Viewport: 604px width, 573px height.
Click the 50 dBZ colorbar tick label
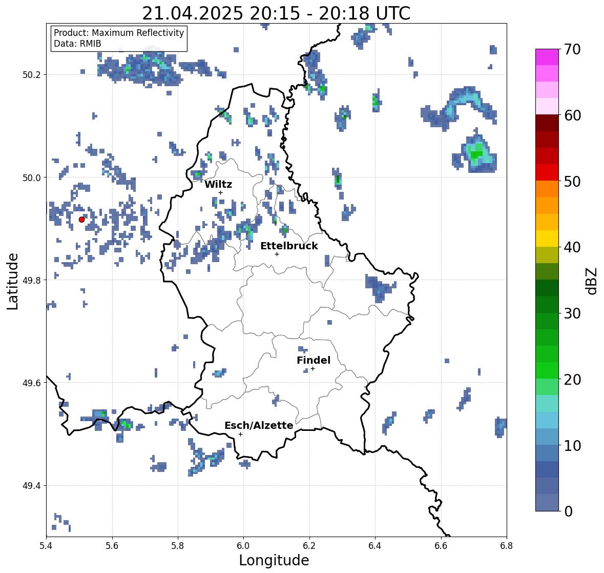(572, 182)
